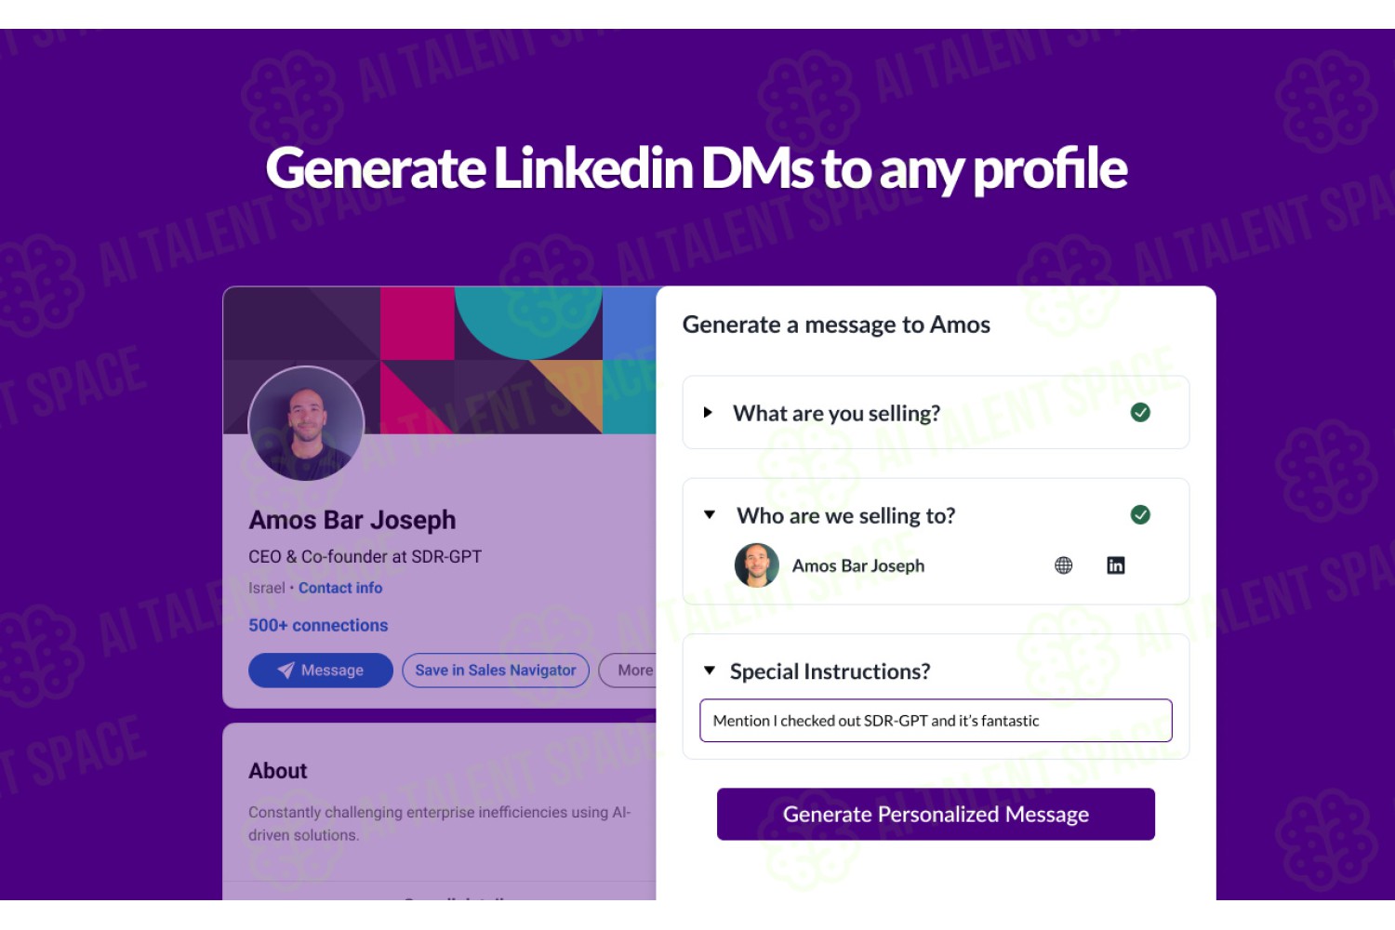
Task: Open the More button on profile
Action: pyautogui.click(x=630, y=671)
